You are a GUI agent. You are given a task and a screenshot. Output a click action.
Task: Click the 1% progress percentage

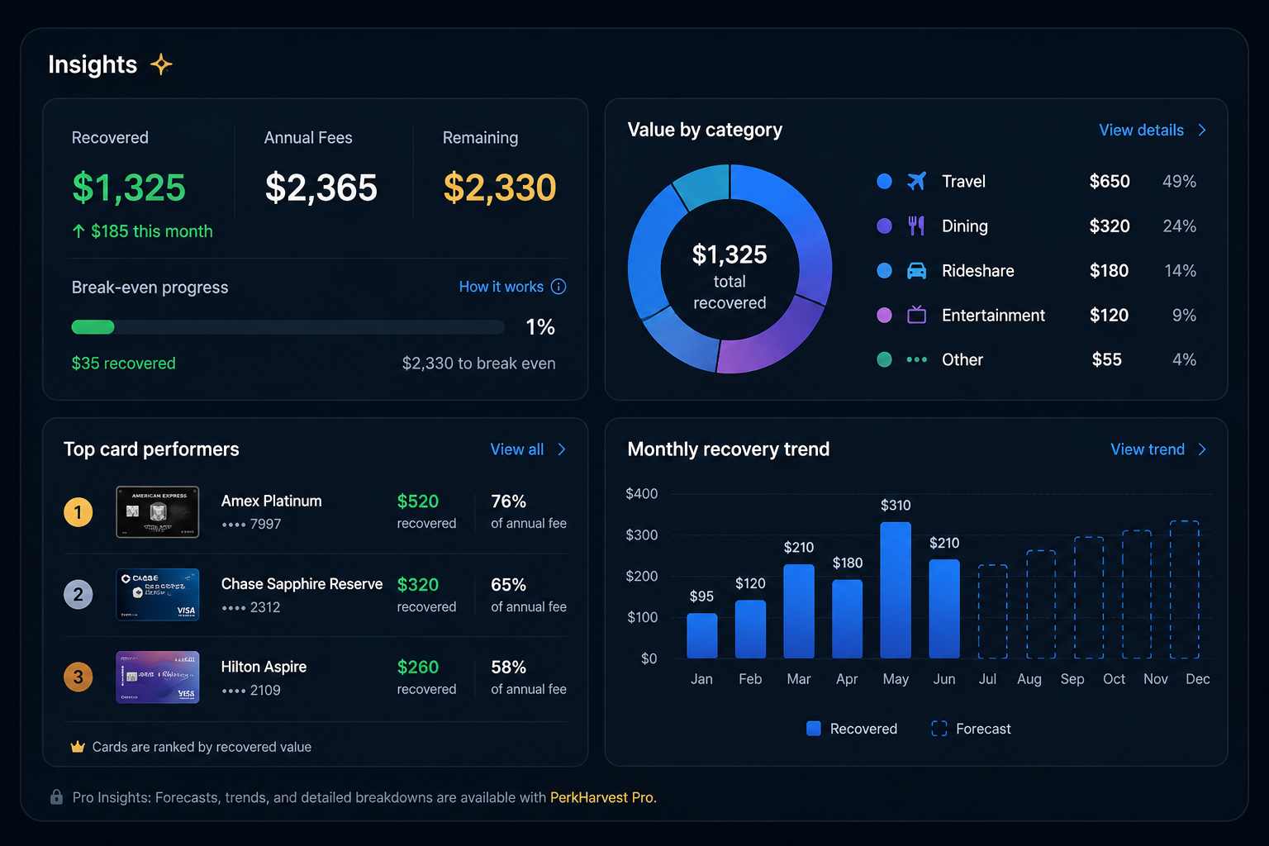coord(540,327)
